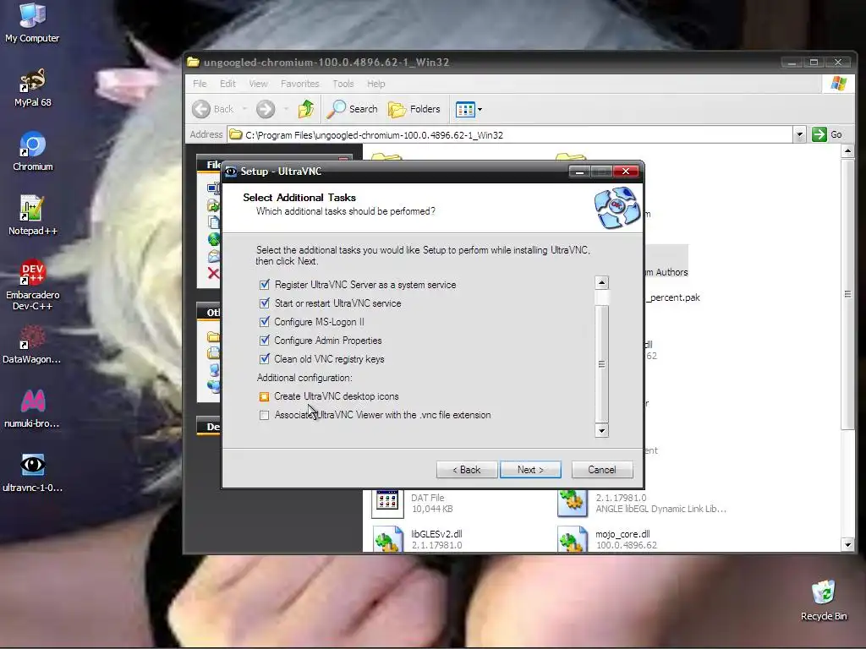Image resolution: width=866 pixels, height=649 pixels.
Task: Minimize the UltraVNC Setup window
Action: click(579, 172)
